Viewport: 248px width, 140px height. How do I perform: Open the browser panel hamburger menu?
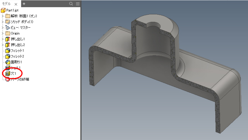tap(78, 4)
